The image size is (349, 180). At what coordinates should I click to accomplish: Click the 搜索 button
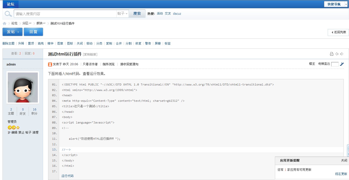(x=137, y=13)
